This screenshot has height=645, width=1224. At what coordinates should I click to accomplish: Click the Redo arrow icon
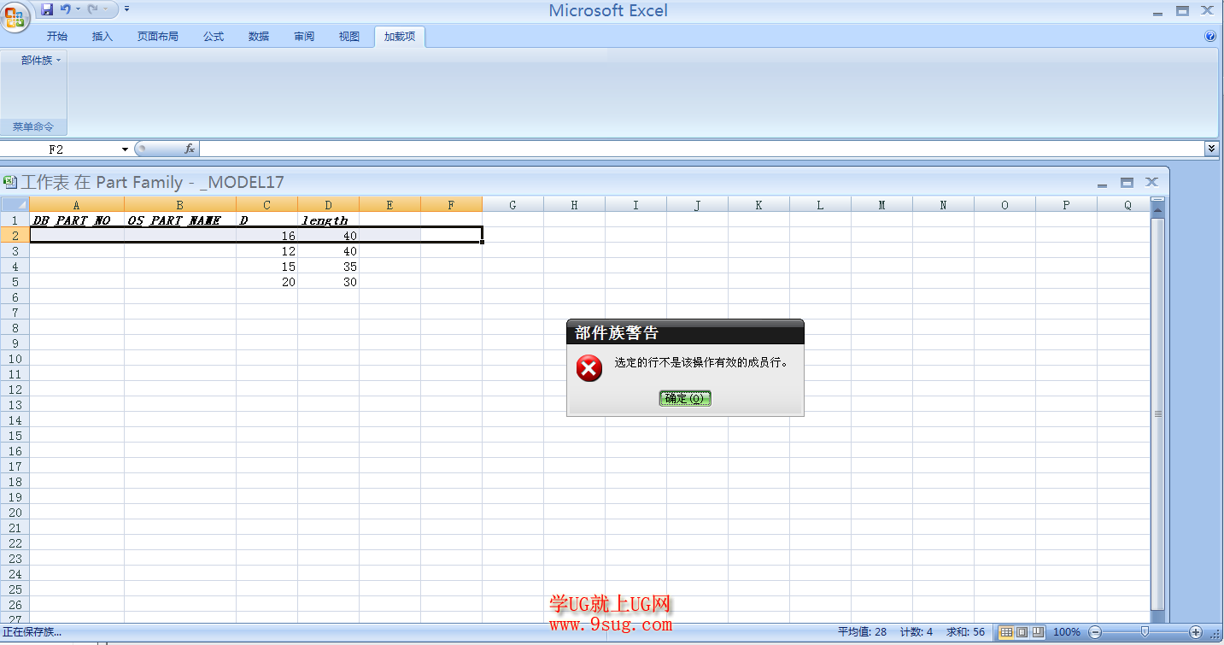click(92, 9)
